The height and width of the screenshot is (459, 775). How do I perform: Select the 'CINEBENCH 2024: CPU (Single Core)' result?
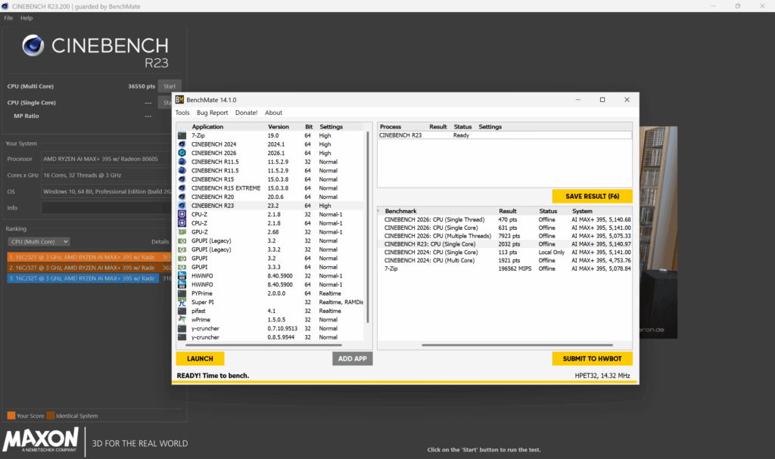pos(505,252)
